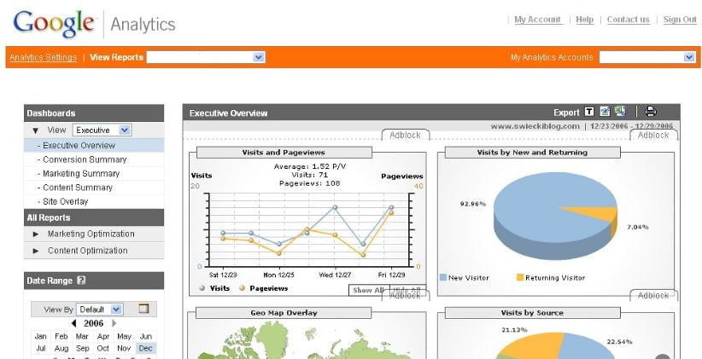Click the New Visitor blue legend swatch
The image size is (702, 359).
coord(443,277)
